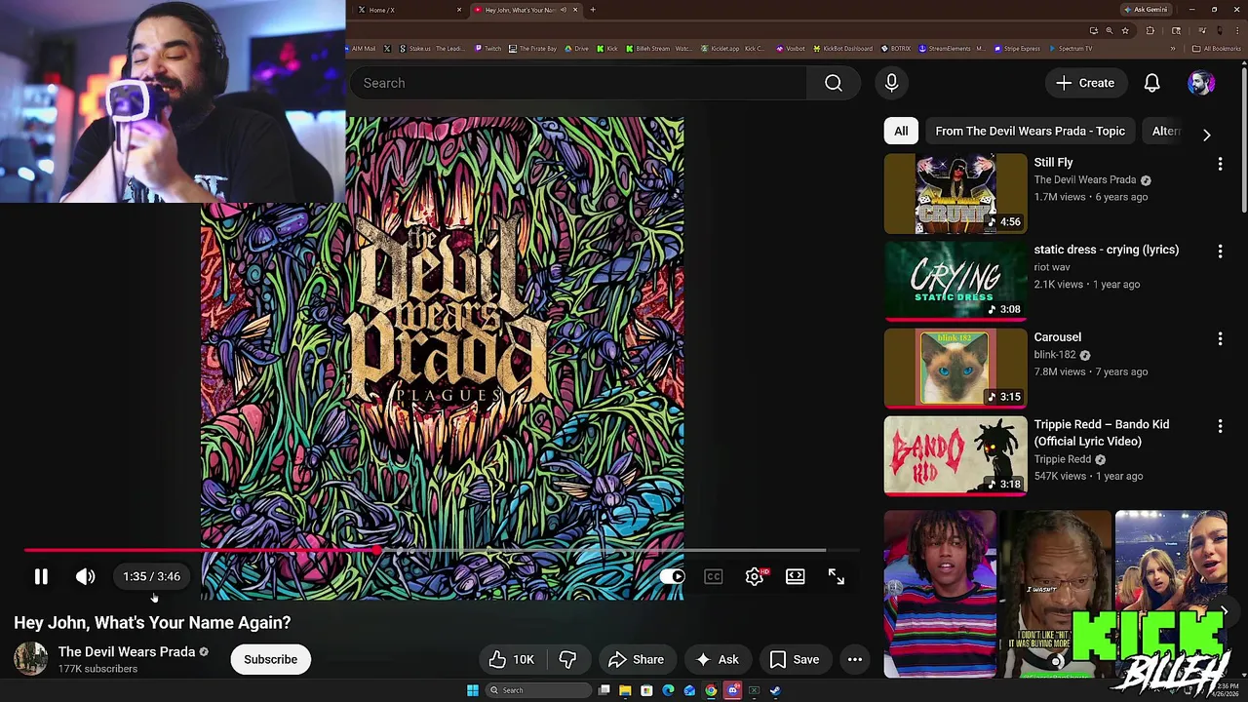Viewport: 1248px width, 702px height.
Task: Open the Windows Start button
Action: tap(473, 690)
